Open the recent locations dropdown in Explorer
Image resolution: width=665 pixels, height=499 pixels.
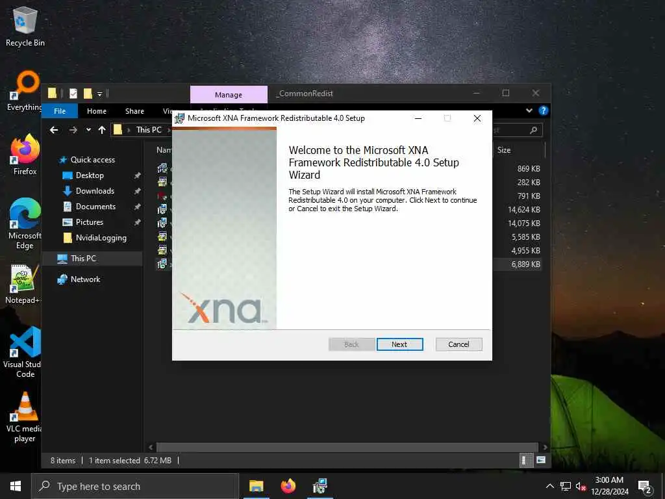tap(88, 130)
